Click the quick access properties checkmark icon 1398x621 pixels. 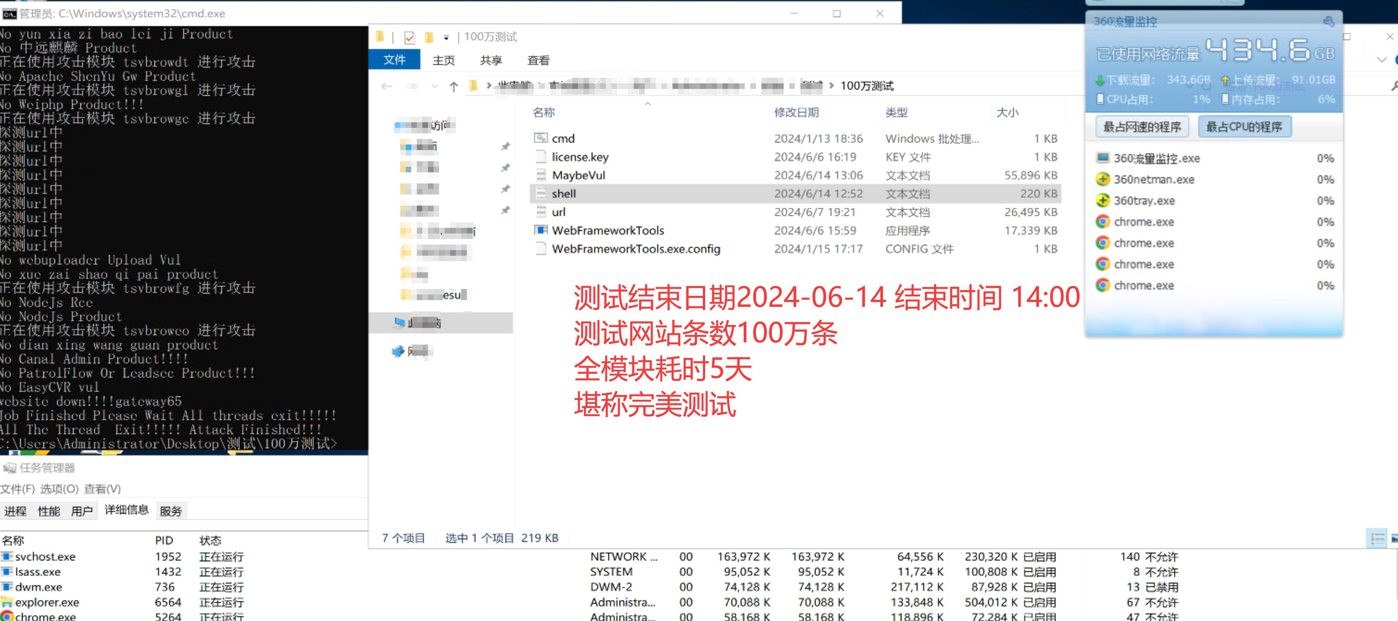pos(410,37)
